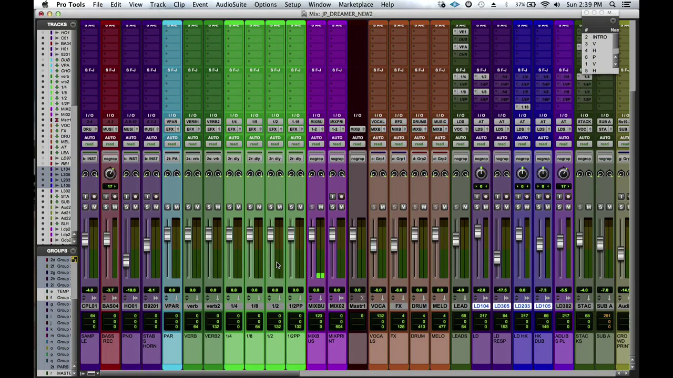Open the Setup menu
Viewport: 673px width, 378px height.
click(292, 5)
